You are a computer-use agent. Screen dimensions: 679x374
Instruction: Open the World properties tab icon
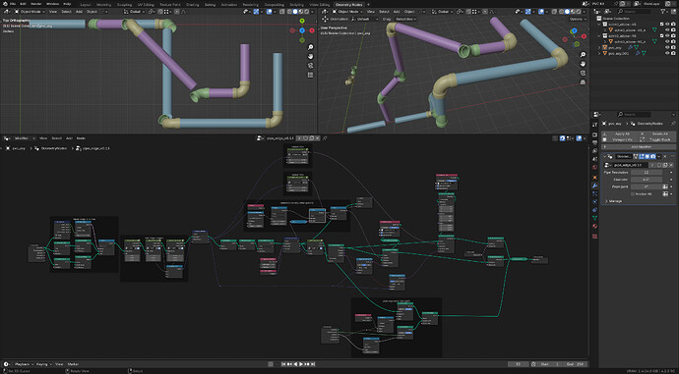[x=595, y=168]
